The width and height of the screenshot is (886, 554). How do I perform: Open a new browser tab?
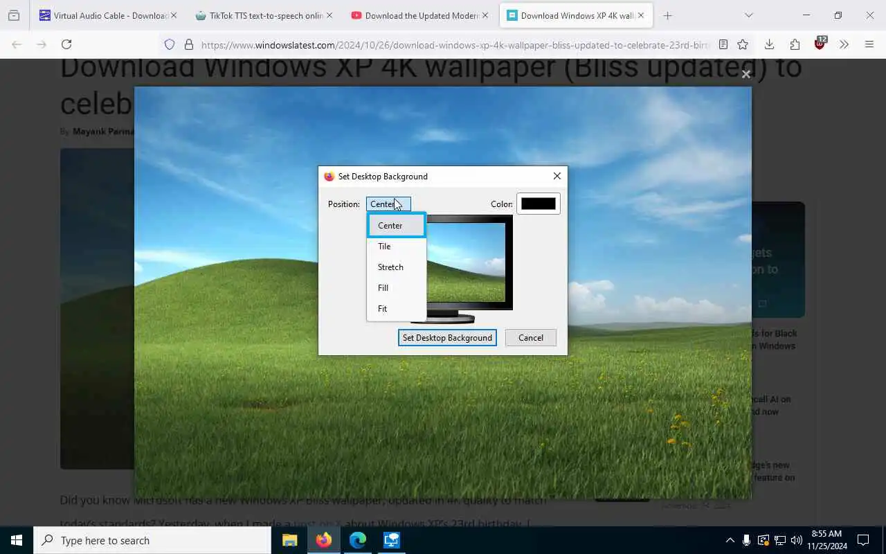pyautogui.click(x=668, y=15)
